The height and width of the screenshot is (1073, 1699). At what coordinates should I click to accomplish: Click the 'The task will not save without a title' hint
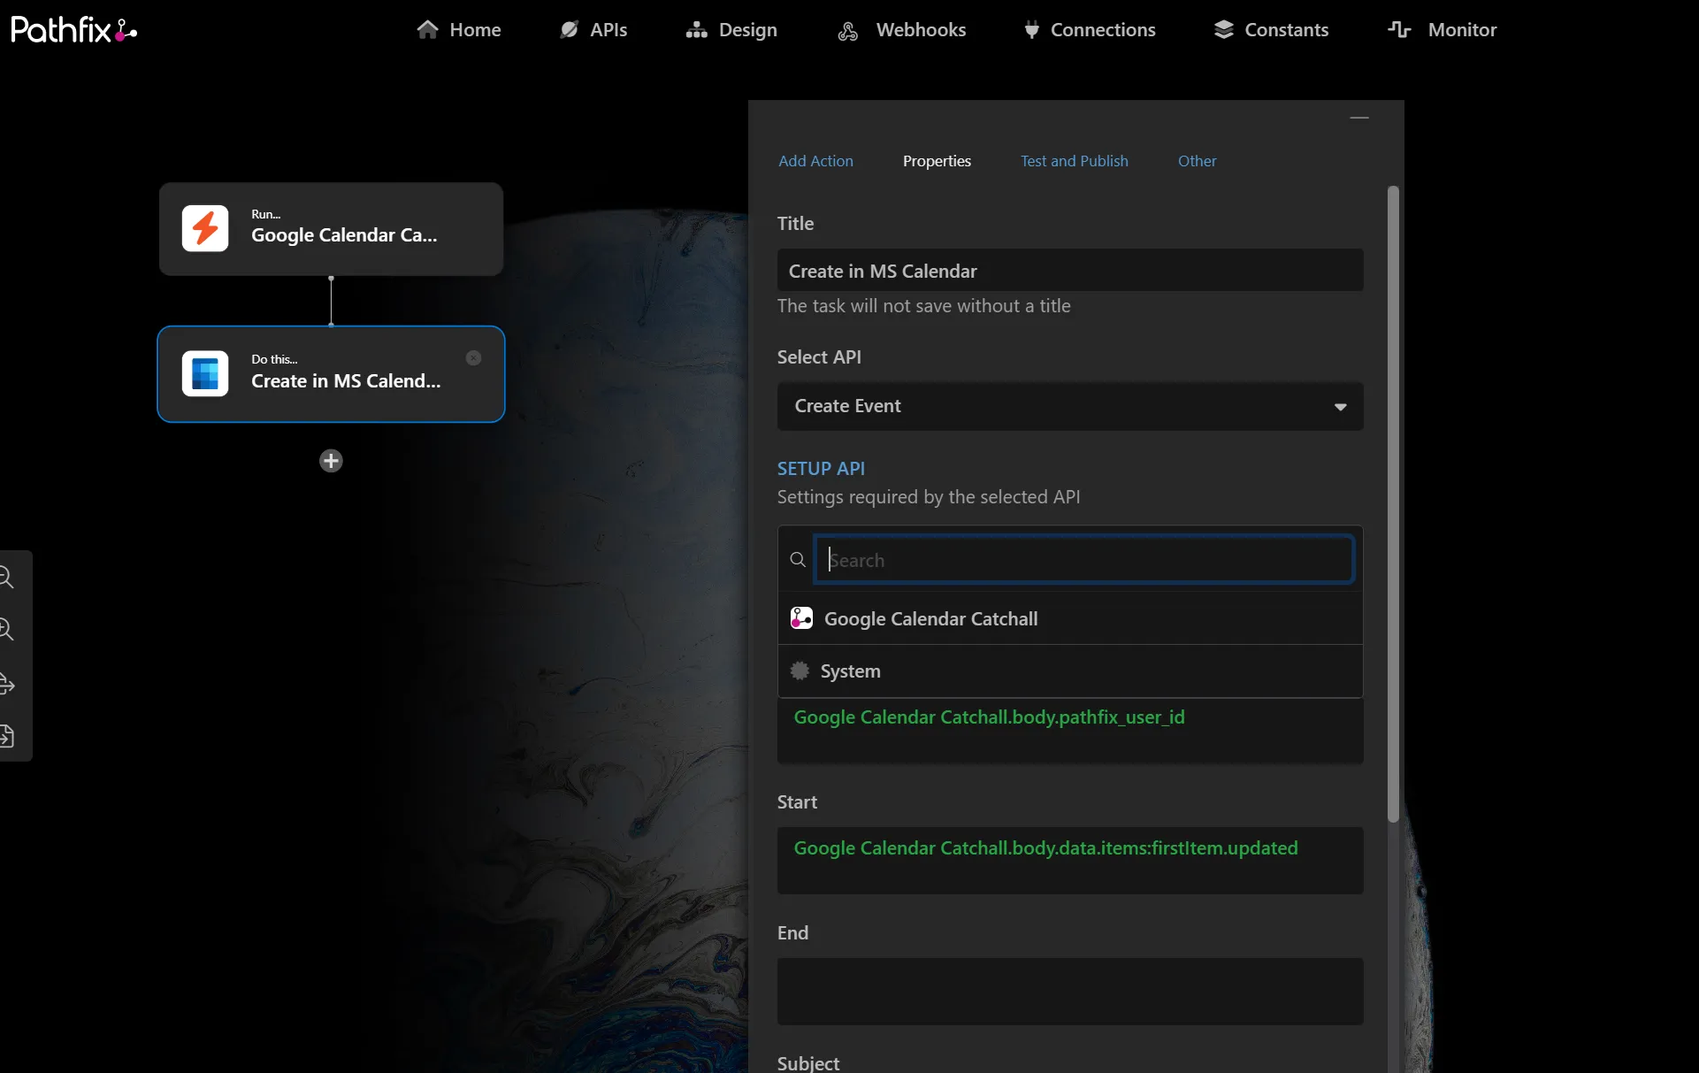click(x=924, y=306)
